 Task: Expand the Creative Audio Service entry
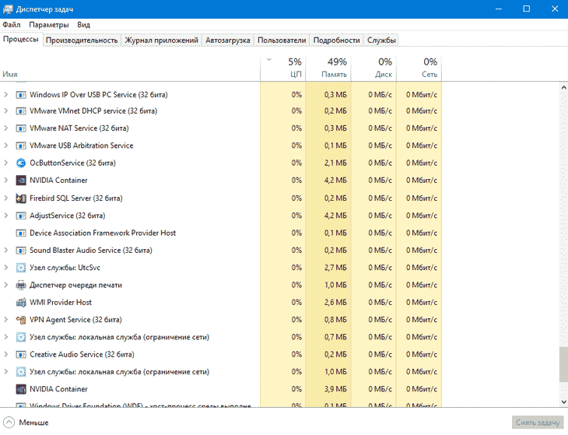coord(6,355)
